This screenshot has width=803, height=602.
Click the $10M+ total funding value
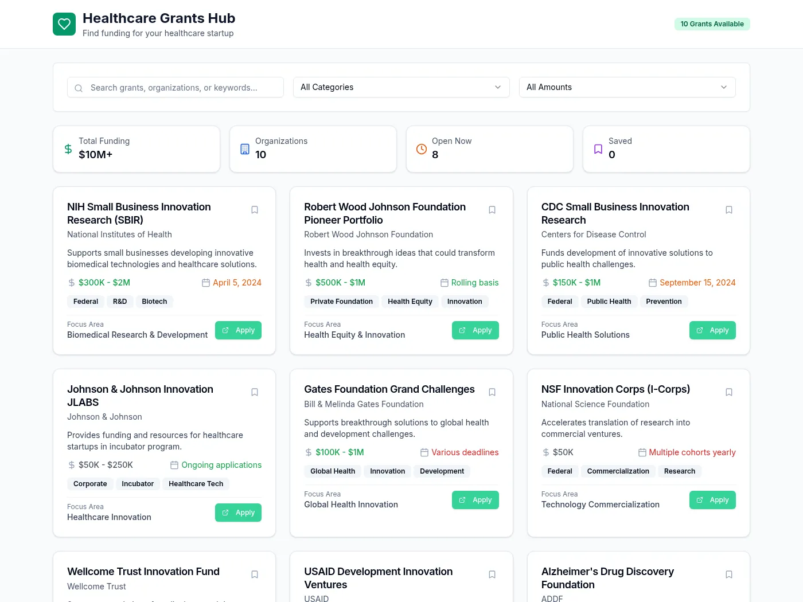96,155
